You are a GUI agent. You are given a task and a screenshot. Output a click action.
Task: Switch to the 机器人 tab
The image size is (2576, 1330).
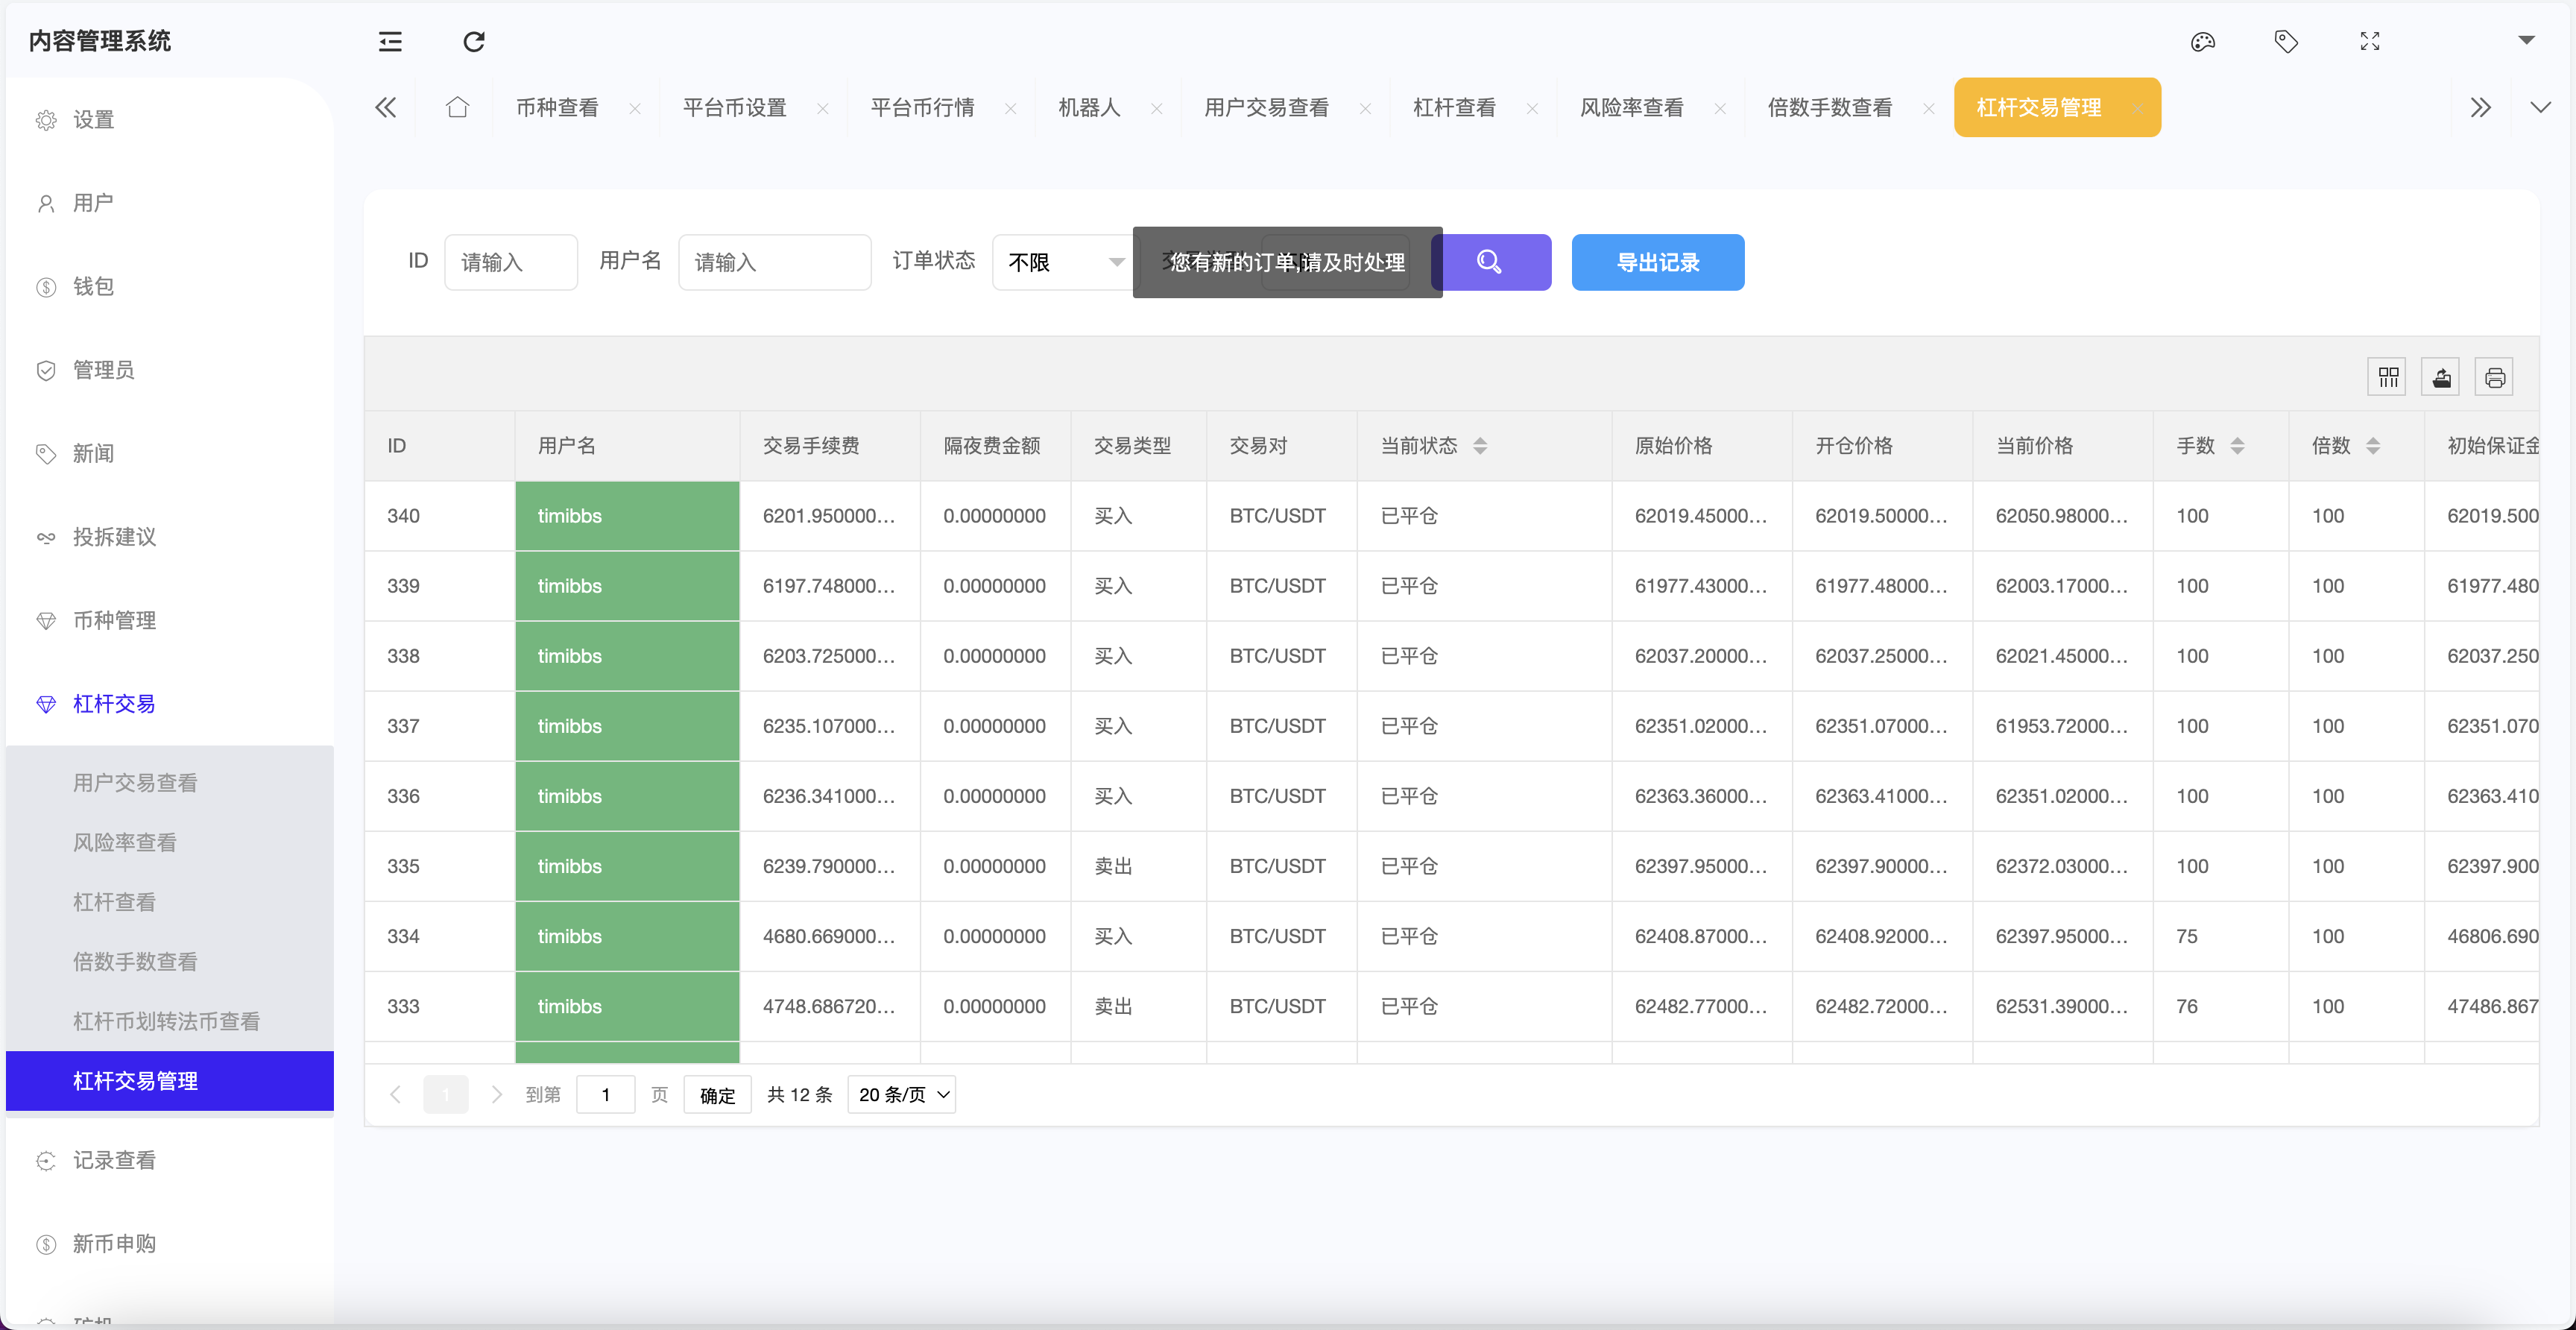[x=1089, y=107]
